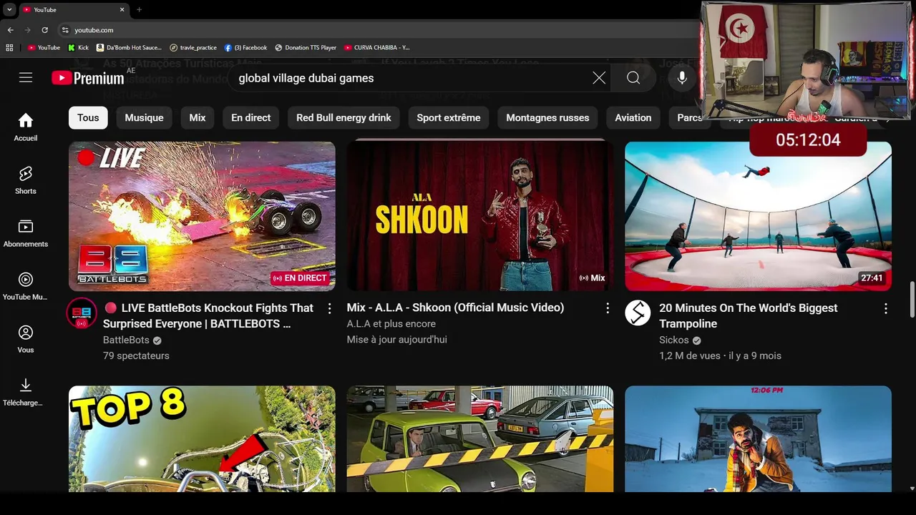This screenshot has width=916, height=515.
Task: Open options for BattleBots live video
Action: pos(329,308)
